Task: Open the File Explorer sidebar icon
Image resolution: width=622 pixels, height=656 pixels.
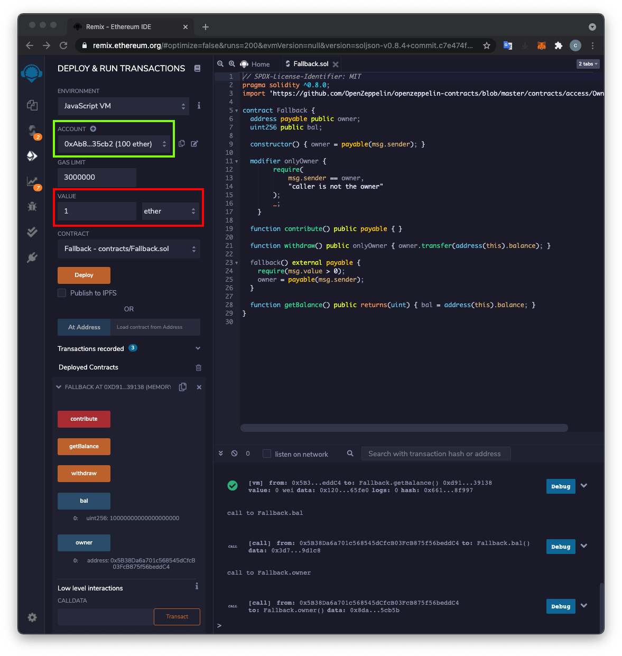Action: pos(32,105)
